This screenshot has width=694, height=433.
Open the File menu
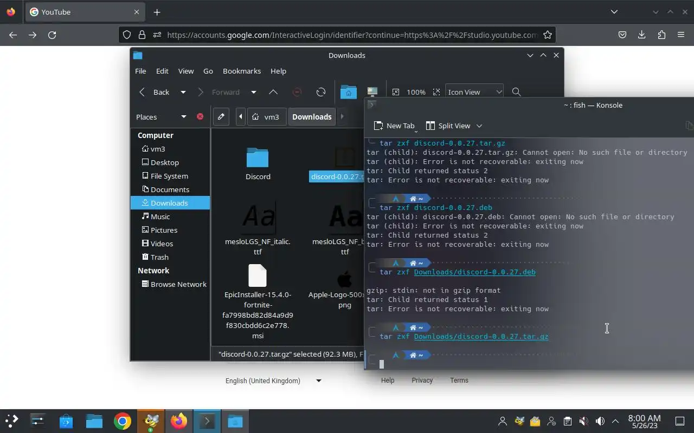(140, 71)
